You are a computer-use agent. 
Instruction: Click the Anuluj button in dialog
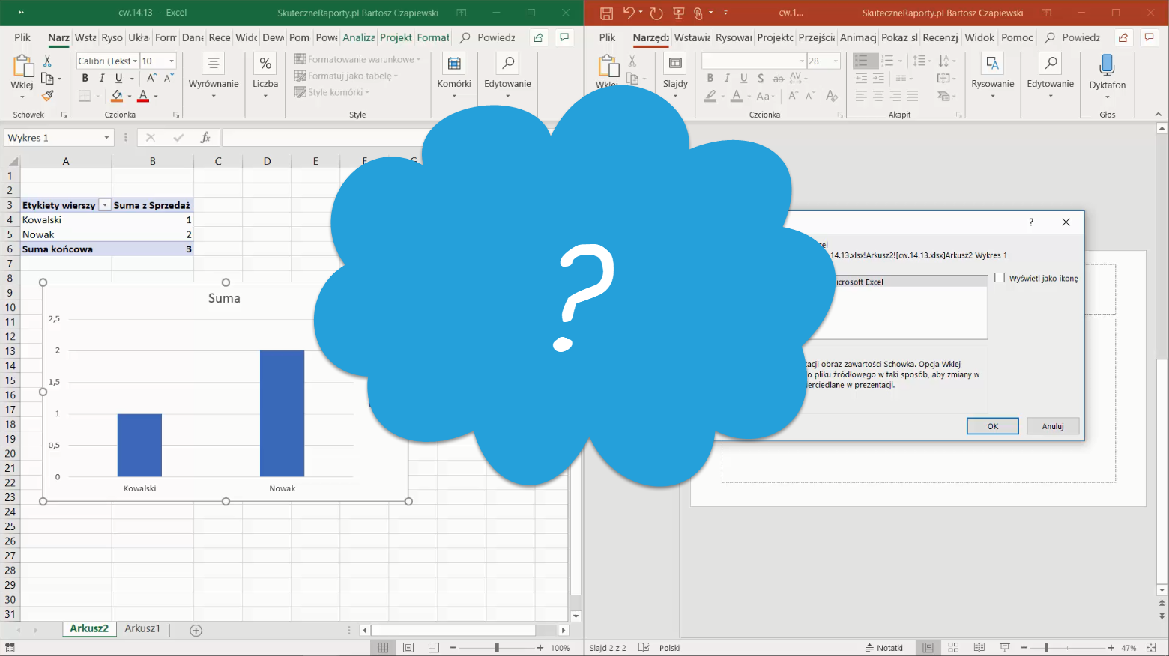coord(1052,426)
